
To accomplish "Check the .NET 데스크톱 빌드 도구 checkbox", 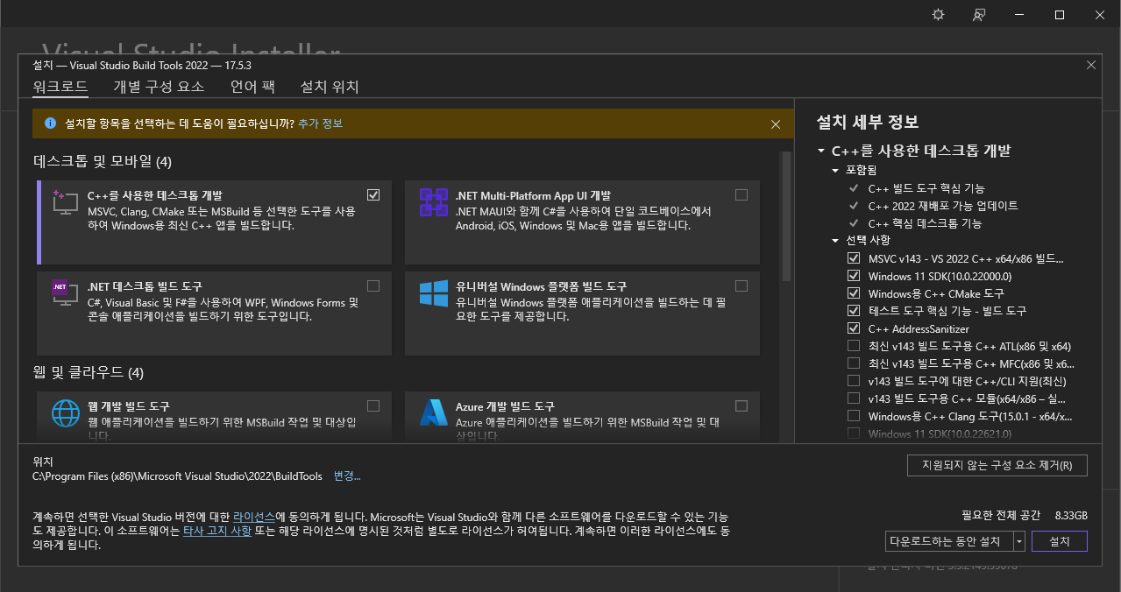I will 374,285.
